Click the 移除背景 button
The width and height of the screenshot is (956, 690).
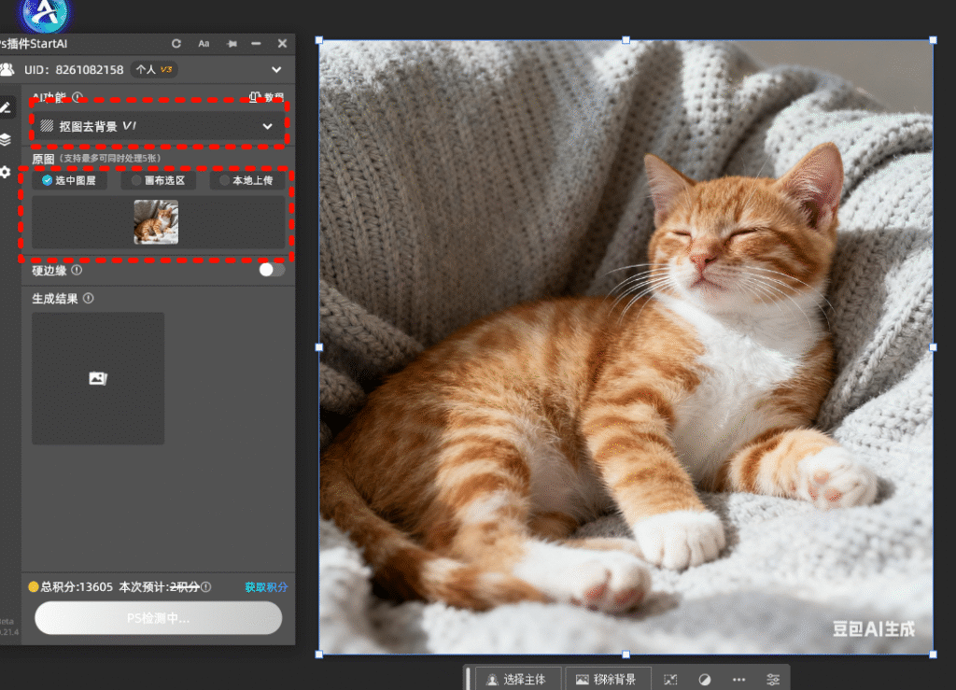point(607,680)
